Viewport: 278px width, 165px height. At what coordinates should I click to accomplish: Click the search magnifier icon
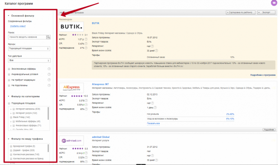pos(48,37)
